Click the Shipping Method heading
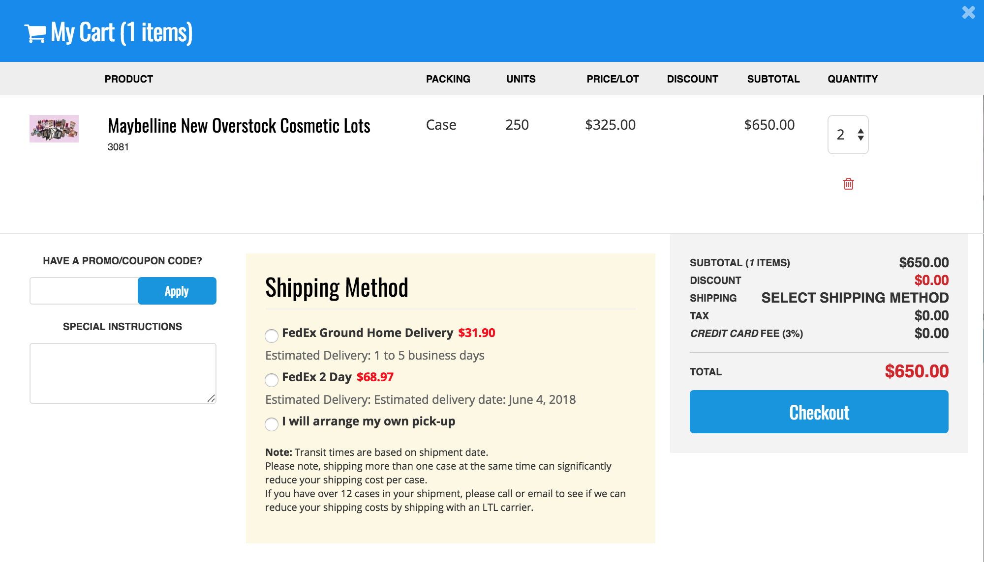The height and width of the screenshot is (562, 984). pyautogui.click(x=337, y=287)
